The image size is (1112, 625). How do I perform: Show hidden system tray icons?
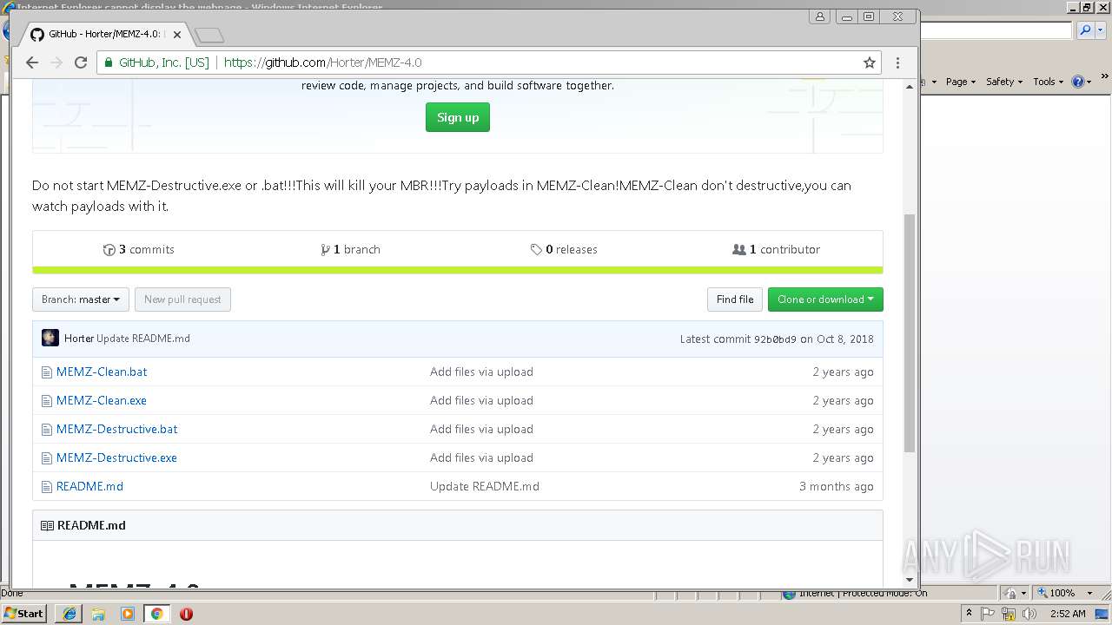pyautogui.click(x=969, y=614)
